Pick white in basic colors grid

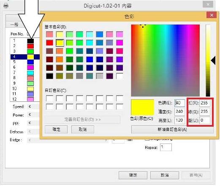point(120,76)
